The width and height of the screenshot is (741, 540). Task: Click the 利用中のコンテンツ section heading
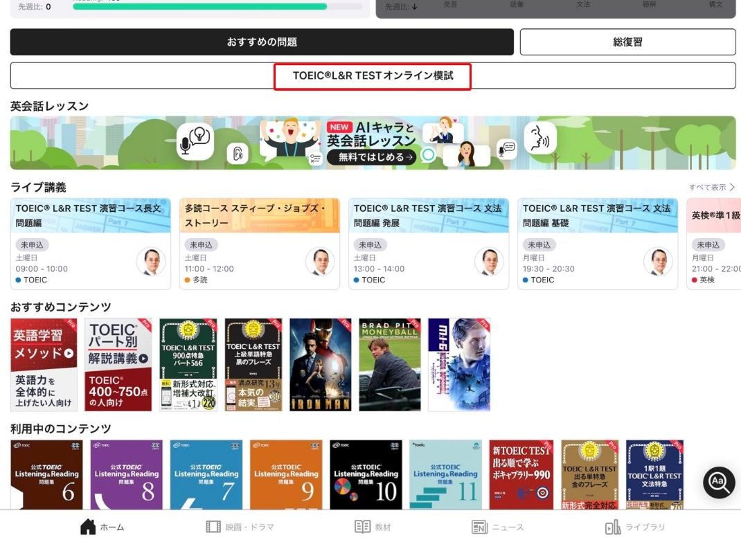[61, 429]
